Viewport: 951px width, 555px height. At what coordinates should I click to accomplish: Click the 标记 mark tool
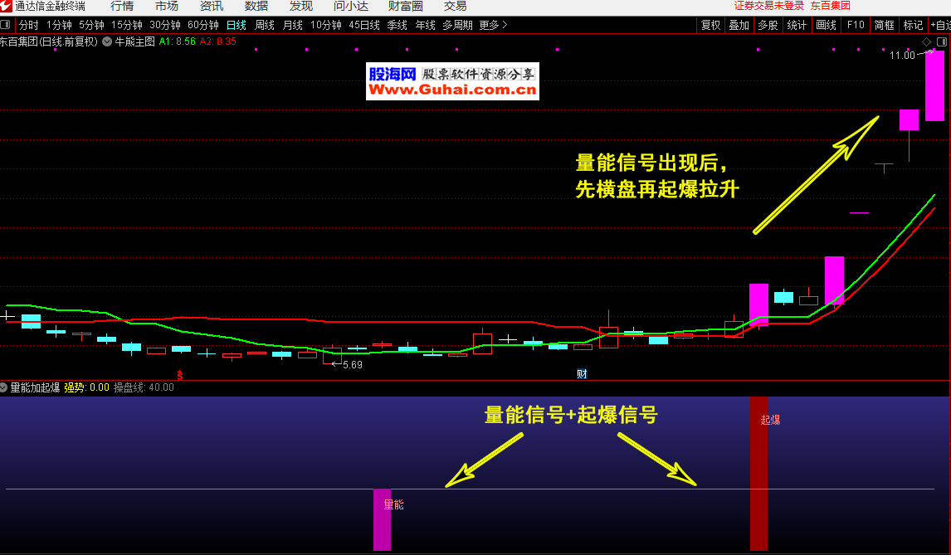pos(913,25)
